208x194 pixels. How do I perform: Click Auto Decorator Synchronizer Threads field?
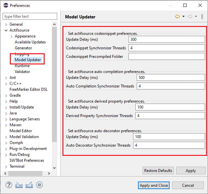[169, 145]
